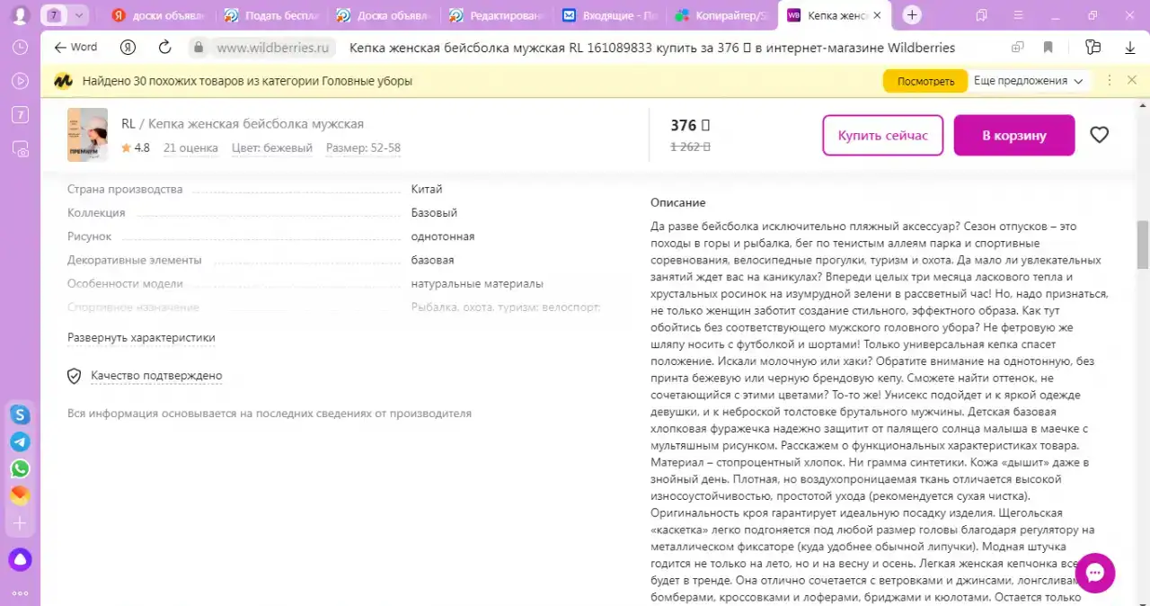Click the "Декоративные элементы" label

pyautogui.click(x=135, y=260)
